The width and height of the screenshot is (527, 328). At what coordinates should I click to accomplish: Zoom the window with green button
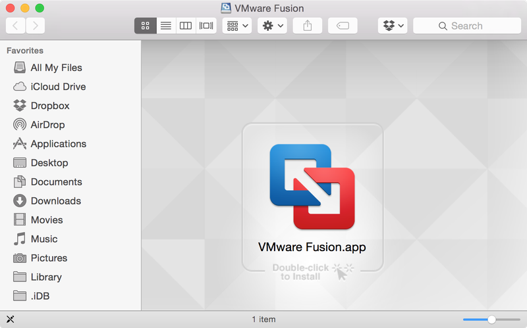(x=40, y=8)
